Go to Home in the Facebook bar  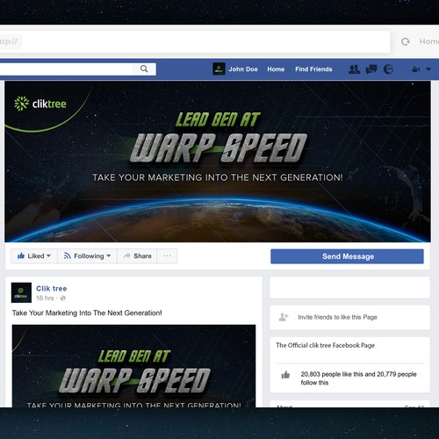pos(276,69)
